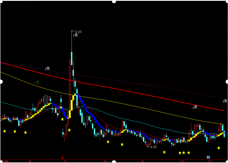Click the 卖 sell signal under 5.85
The height and width of the screenshot is (163, 228).
(76, 35)
